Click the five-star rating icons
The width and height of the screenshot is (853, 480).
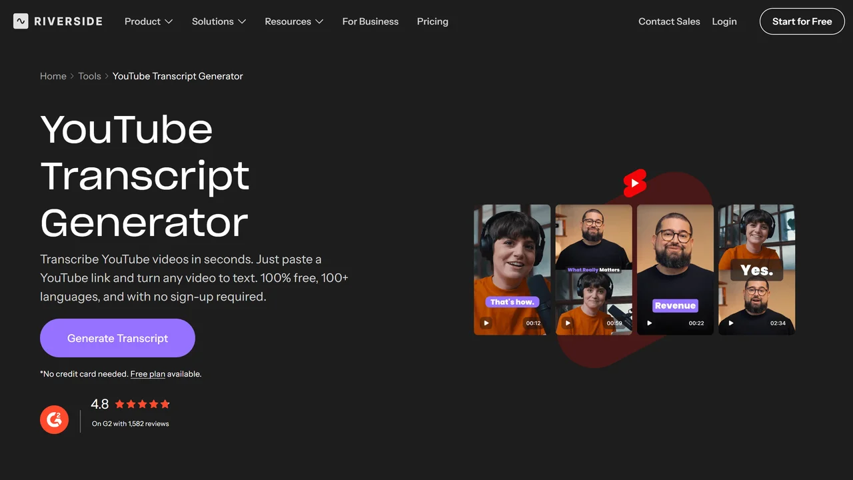[143, 404]
